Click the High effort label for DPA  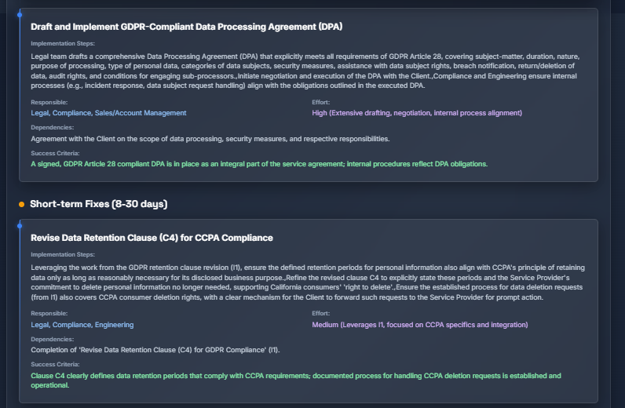click(417, 113)
